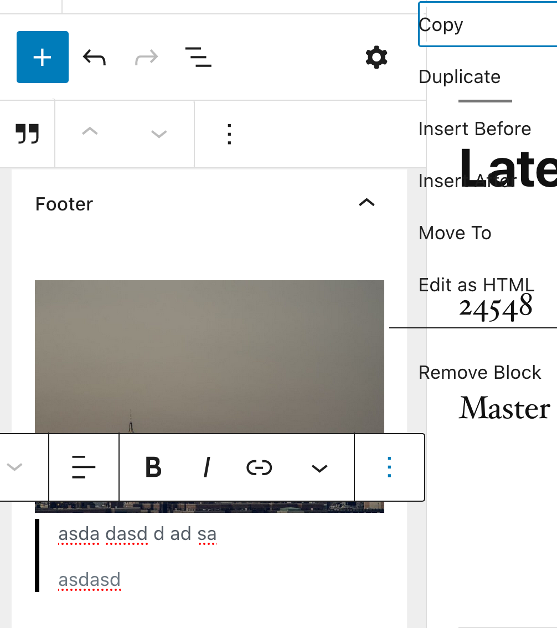Click the quote block type icon
Screen dimensions: 557x628
(27, 134)
